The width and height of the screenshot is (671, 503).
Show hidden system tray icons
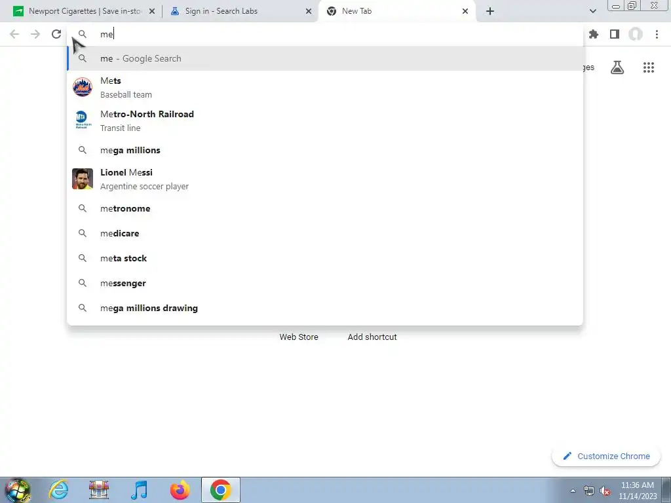(573, 491)
